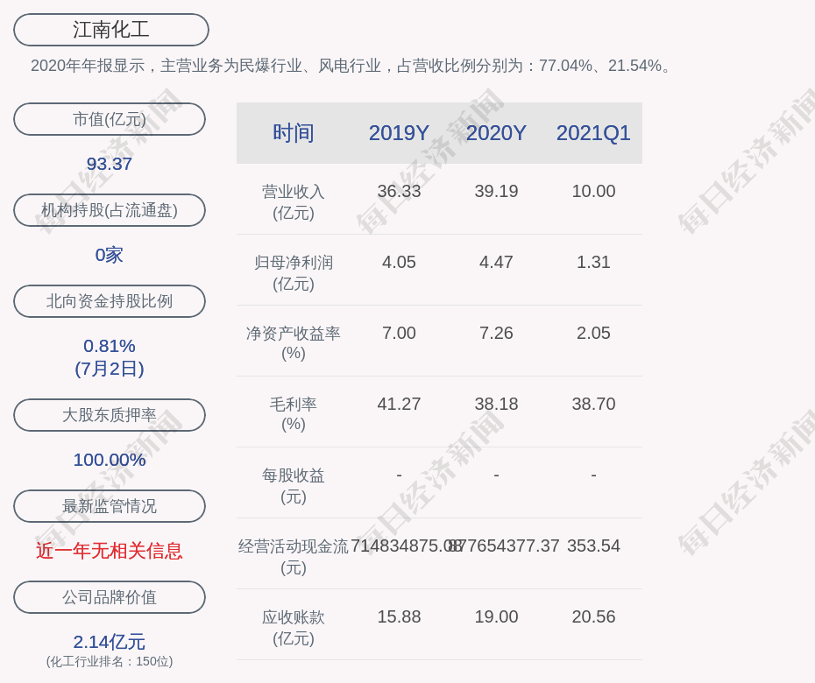Select gross margin value 41.27
Screen dimensions: 815x683
click(399, 404)
